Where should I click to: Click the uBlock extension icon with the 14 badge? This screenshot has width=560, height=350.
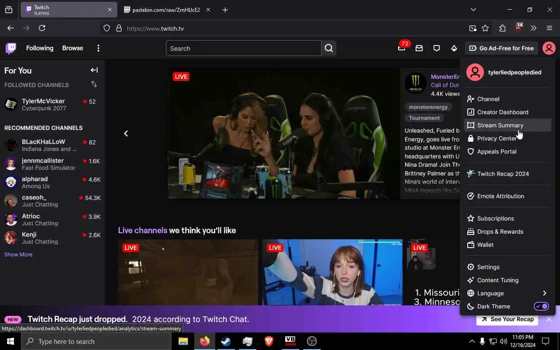pyautogui.click(x=518, y=28)
